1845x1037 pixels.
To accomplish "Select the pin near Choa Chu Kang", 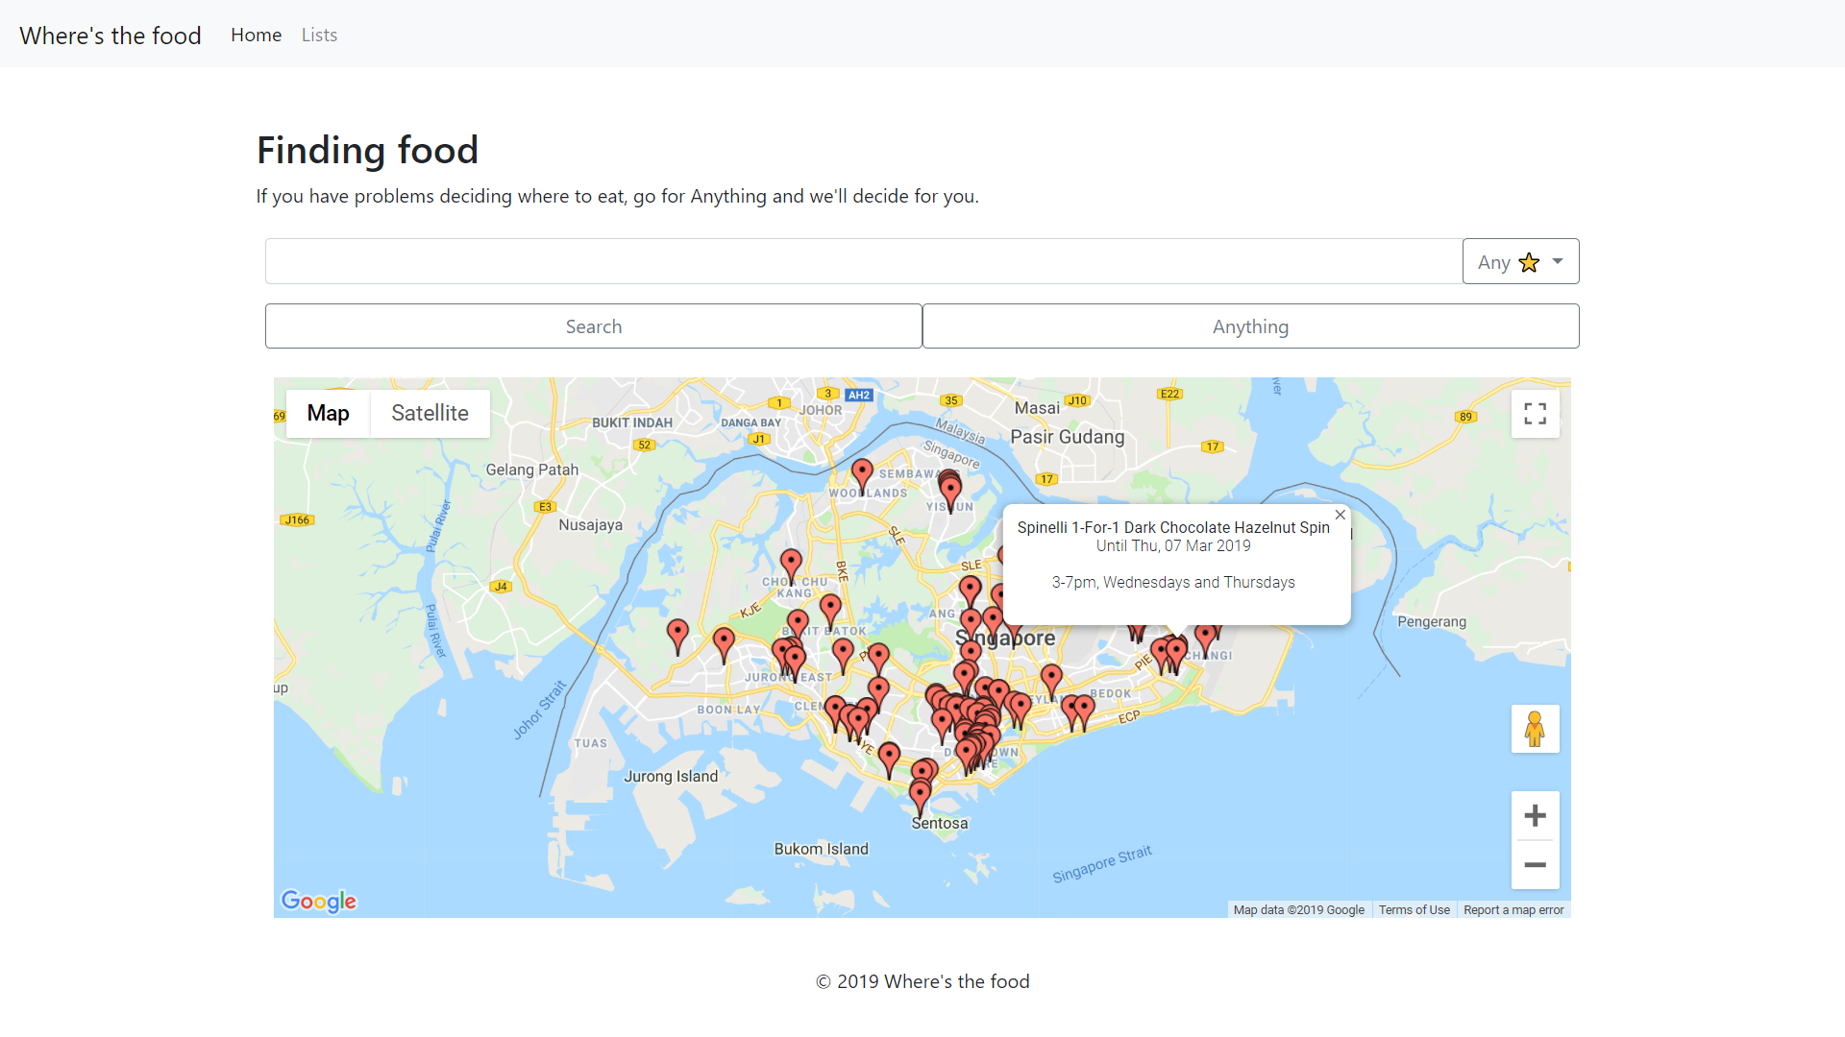I will tap(791, 563).
